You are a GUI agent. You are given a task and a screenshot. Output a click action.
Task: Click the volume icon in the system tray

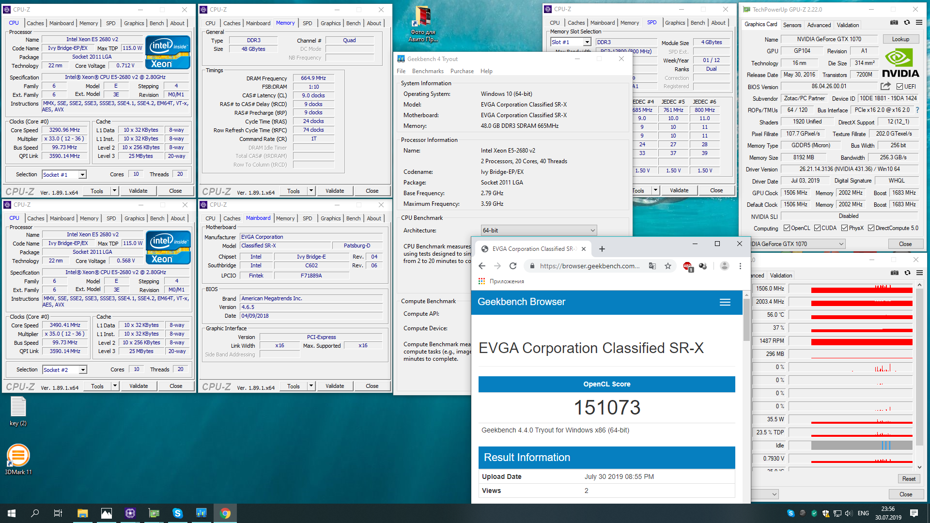(848, 513)
